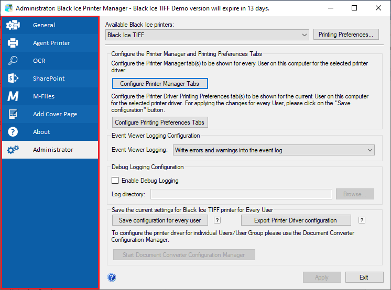
Task: Click the Browse button for log directory
Action: click(355, 194)
